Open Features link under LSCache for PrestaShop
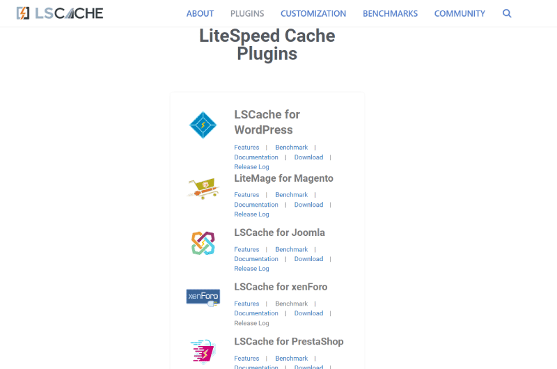The height and width of the screenshot is (369, 557). point(246,359)
